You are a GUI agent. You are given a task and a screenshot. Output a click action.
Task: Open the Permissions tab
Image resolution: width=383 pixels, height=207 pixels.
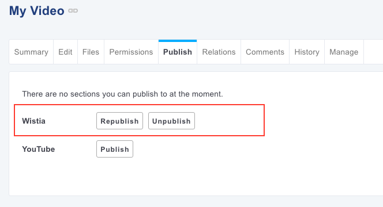pos(131,52)
